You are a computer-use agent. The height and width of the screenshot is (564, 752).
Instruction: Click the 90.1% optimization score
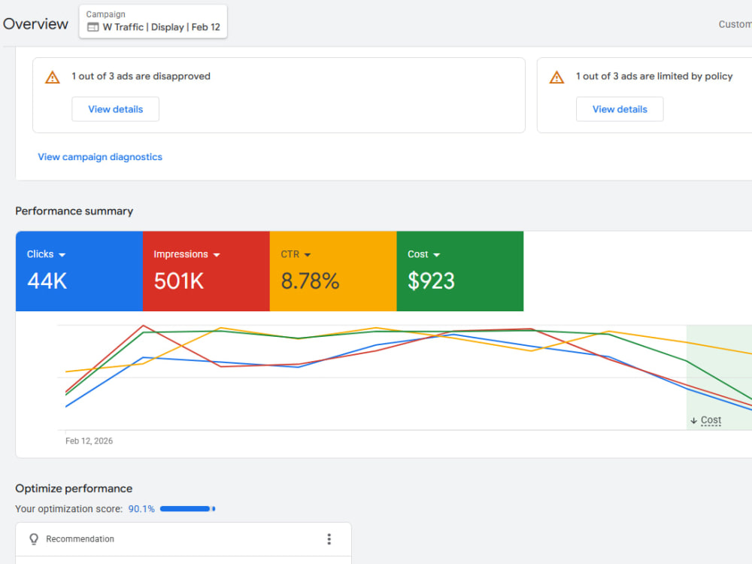click(141, 509)
